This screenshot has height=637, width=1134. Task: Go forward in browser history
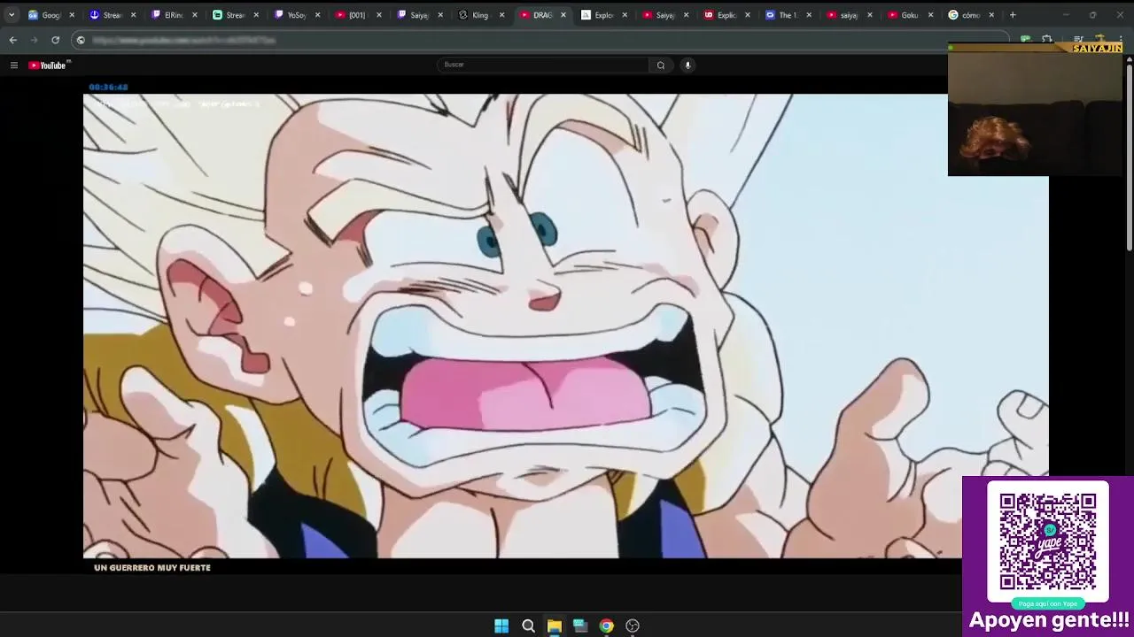point(34,40)
